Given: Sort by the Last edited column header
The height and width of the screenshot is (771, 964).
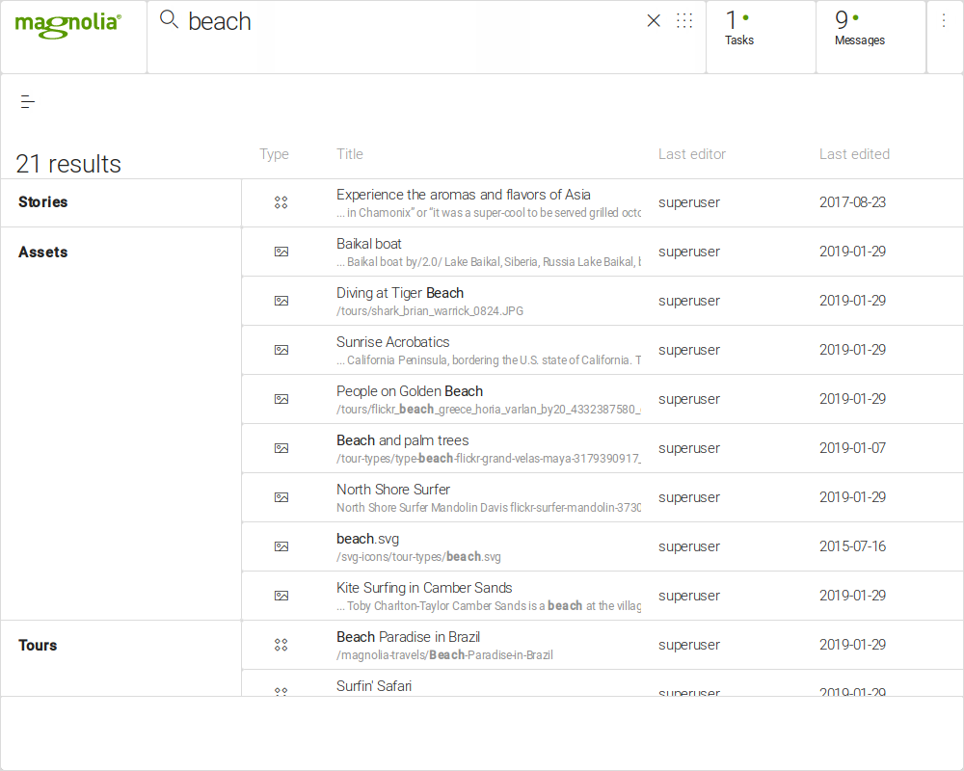Looking at the screenshot, I should (854, 154).
